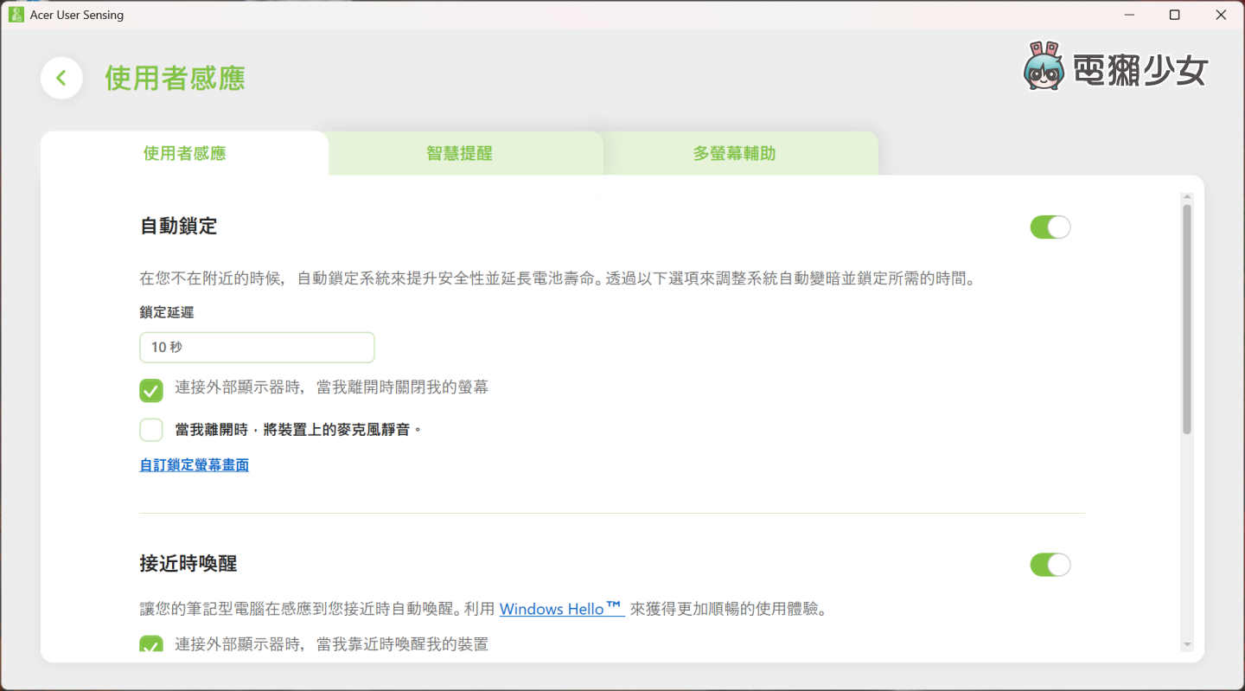Uncheck 連接外部顯示器時，當我靠近時喚醒我的裝置

(x=151, y=645)
